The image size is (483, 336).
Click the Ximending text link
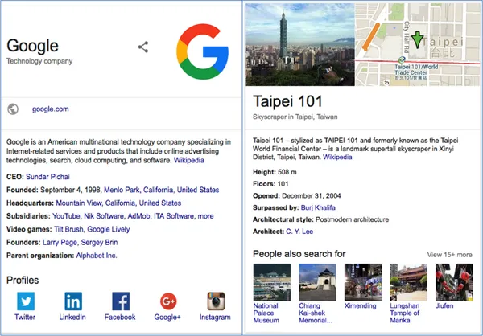coord(360,305)
